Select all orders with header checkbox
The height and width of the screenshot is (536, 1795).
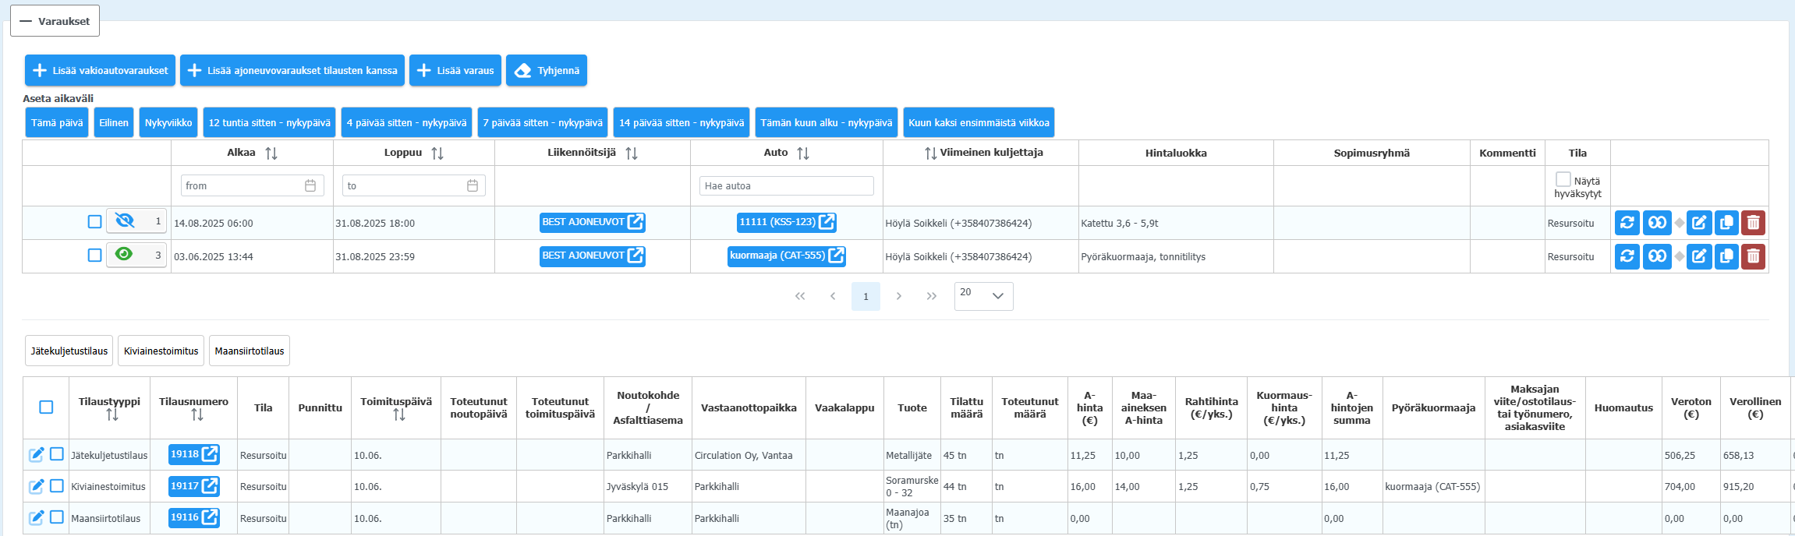coord(46,407)
